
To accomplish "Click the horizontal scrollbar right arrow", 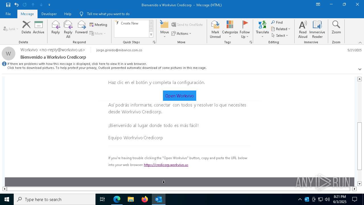I will point(354,189).
